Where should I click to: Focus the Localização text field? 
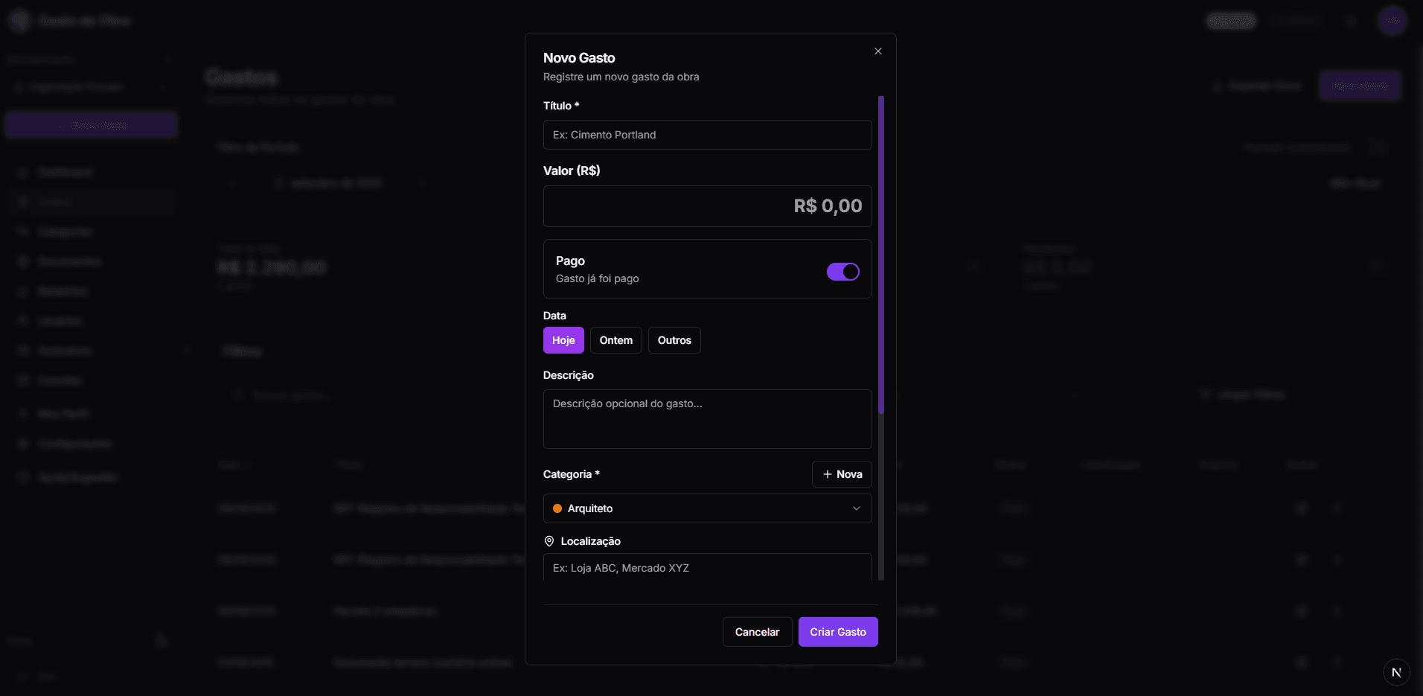pyautogui.click(x=707, y=568)
